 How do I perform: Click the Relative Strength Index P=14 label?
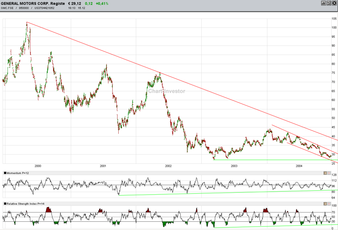click(x=25, y=203)
